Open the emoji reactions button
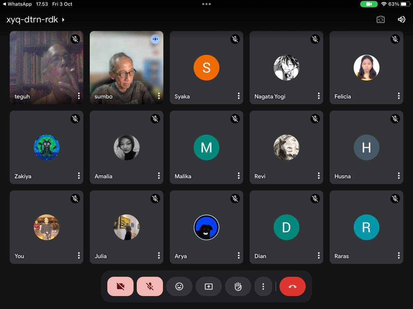This screenshot has height=309, width=413. click(179, 286)
